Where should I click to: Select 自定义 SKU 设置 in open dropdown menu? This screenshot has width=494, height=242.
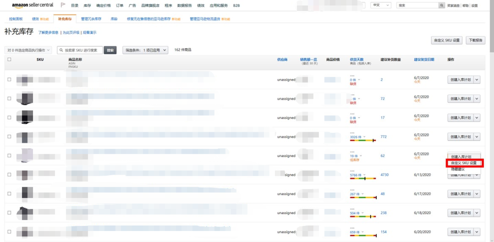(464, 163)
